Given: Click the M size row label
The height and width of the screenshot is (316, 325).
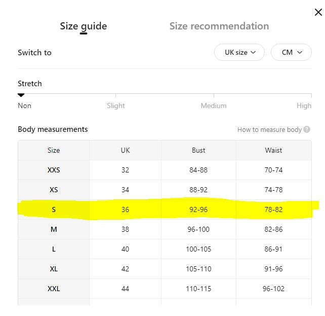Looking at the screenshot, I should pyautogui.click(x=54, y=229).
